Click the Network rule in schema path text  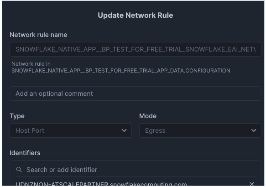[x=121, y=68]
